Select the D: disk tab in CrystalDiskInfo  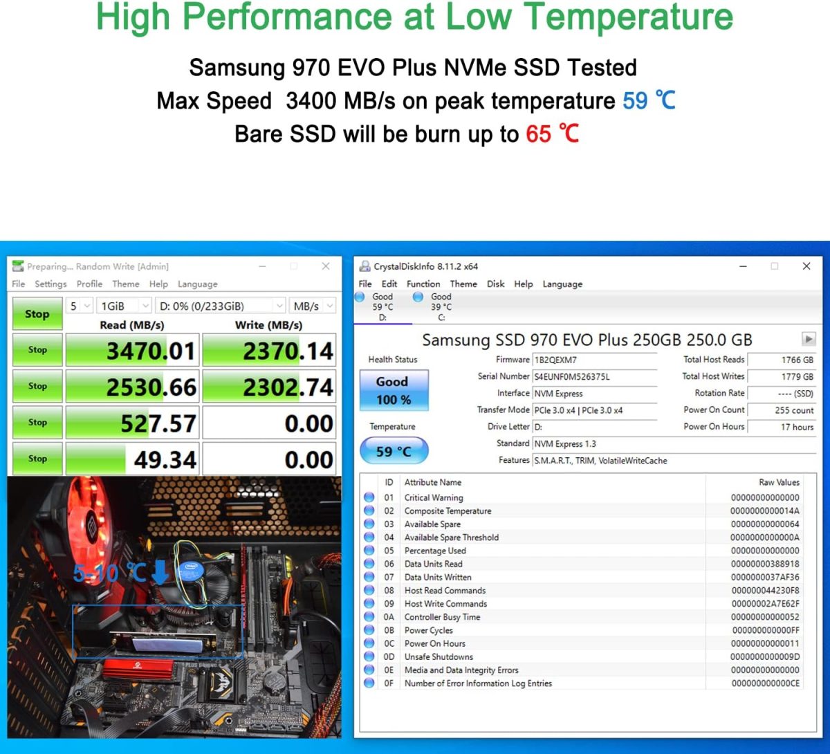point(382,307)
